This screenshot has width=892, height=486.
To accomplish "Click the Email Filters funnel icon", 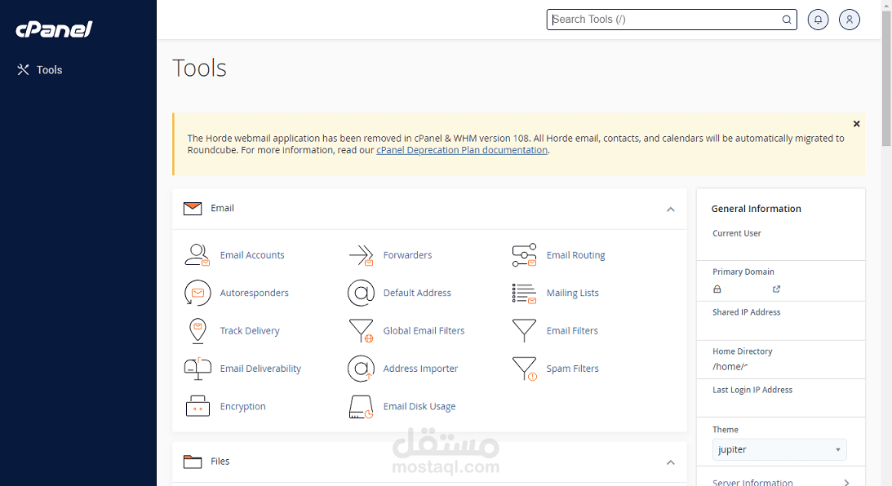I will pos(524,331).
